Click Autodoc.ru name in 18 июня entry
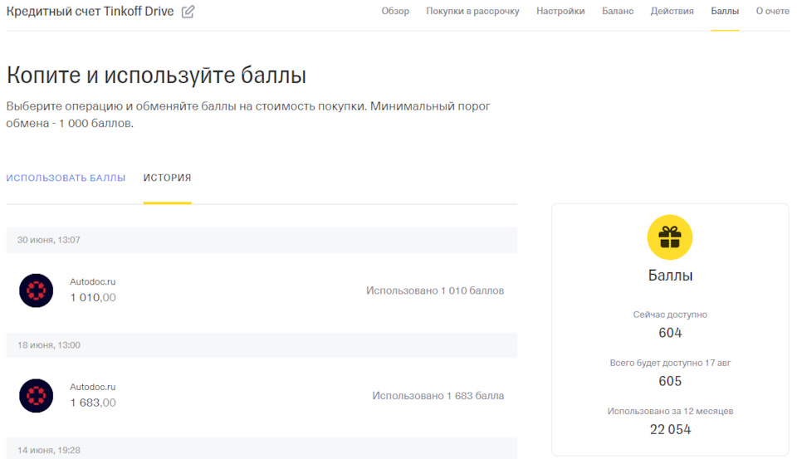The width and height of the screenshot is (797, 459). [92, 387]
